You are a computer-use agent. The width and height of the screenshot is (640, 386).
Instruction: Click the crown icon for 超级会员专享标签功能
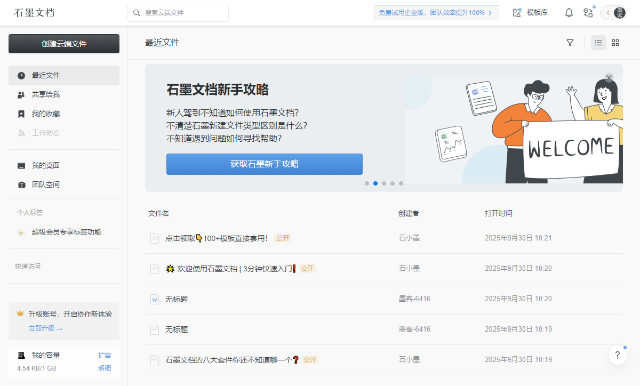tap(21, 232)
